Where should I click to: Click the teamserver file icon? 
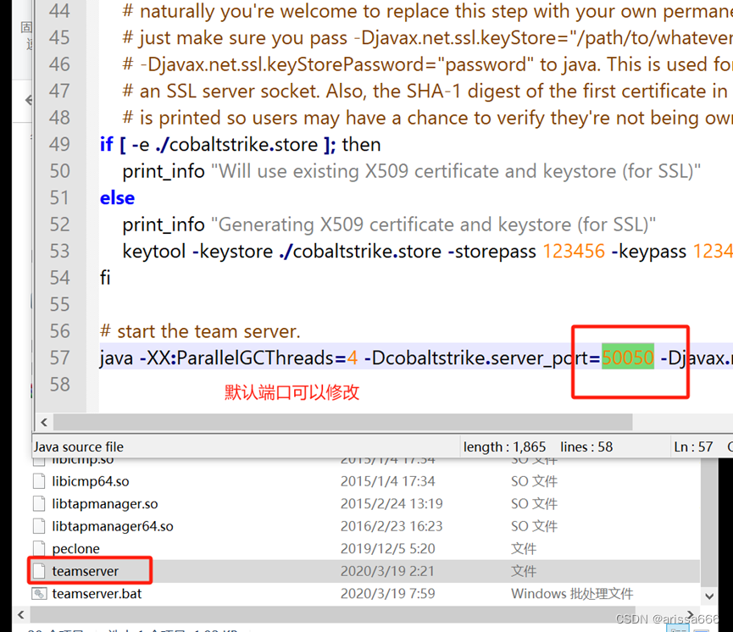(x=39, y=570)
